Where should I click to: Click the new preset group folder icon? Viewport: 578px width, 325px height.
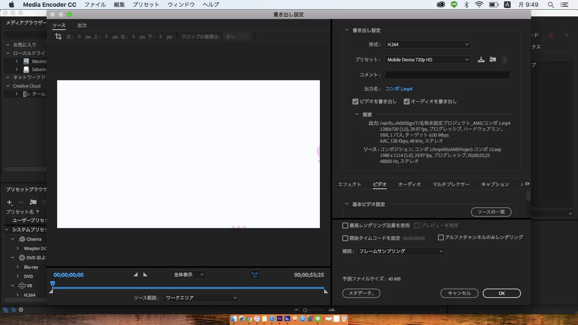coord(33,202)
